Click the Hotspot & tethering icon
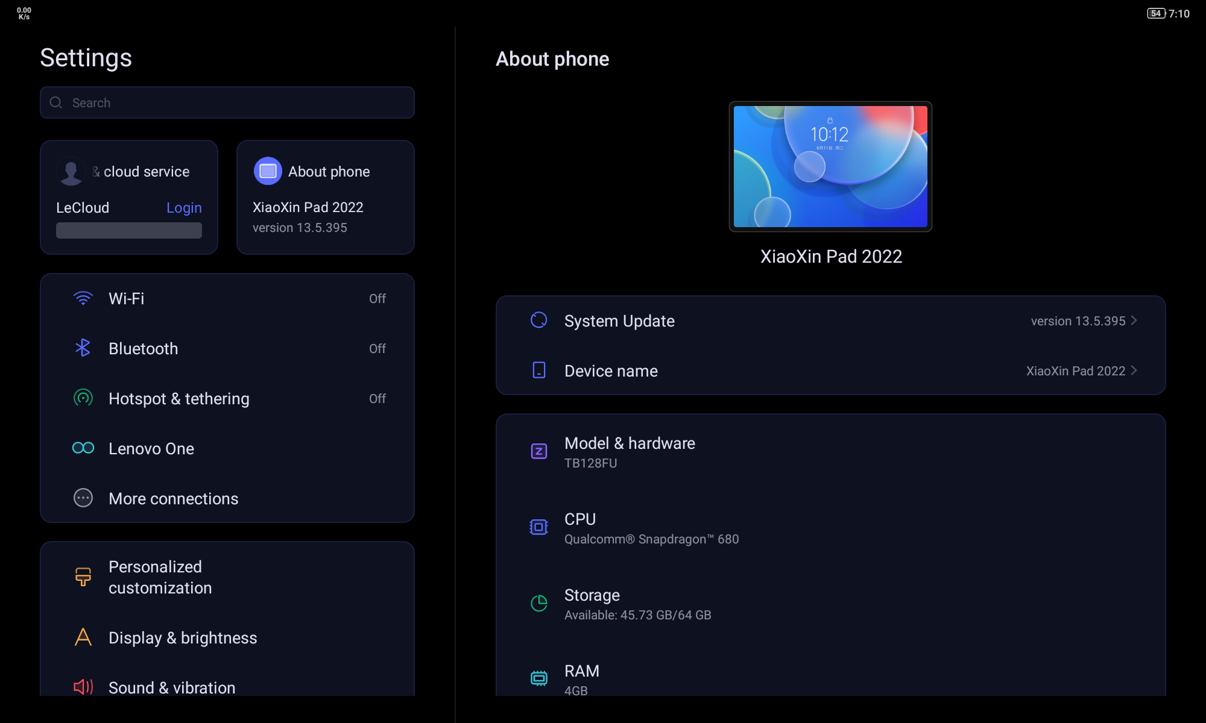 click(83, 398)
